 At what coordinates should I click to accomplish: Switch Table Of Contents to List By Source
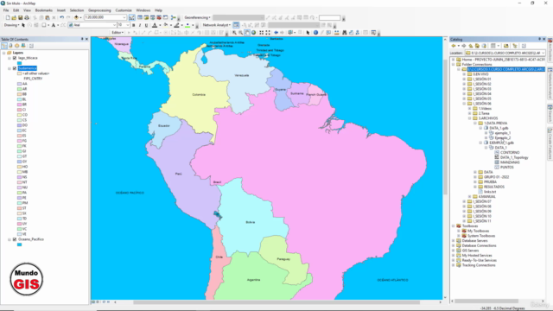coord(10,46)
